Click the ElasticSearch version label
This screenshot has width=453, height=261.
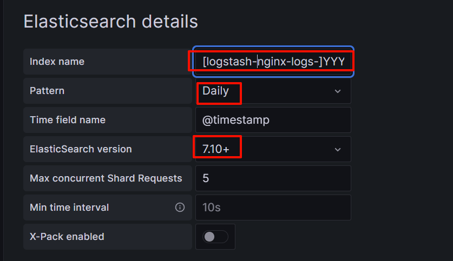(x=81, y=149)
